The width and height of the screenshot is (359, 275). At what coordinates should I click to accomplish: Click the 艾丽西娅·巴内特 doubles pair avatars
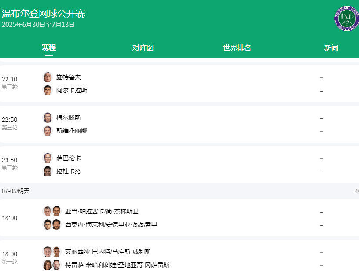(x=52, y=252)
